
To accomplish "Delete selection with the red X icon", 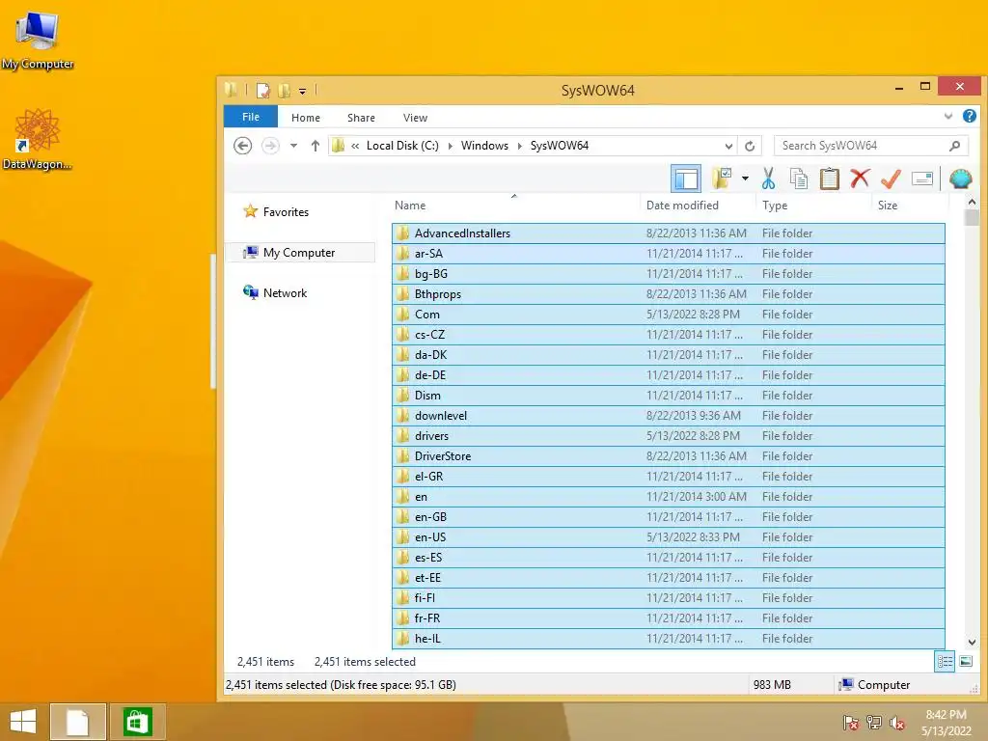I will click(860, 178).
